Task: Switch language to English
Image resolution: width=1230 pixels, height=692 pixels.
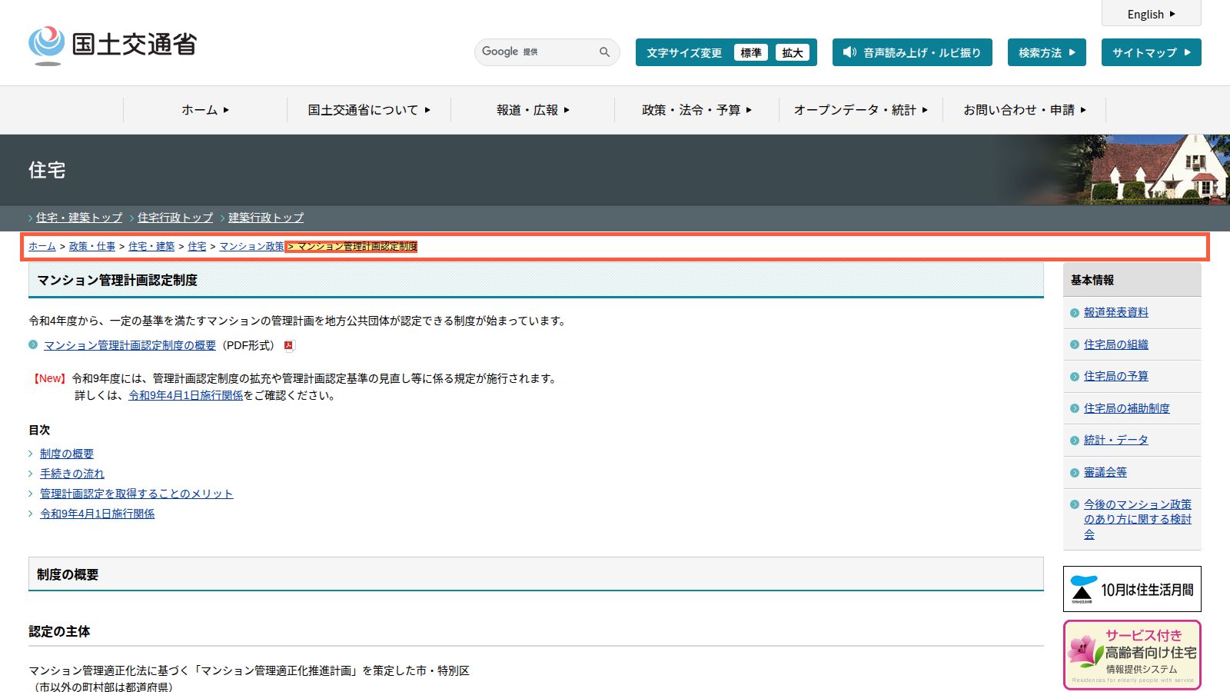Action: click(1151, 14)
